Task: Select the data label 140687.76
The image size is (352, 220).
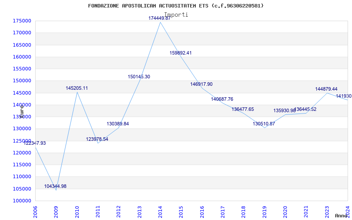Action: point(222,99)
